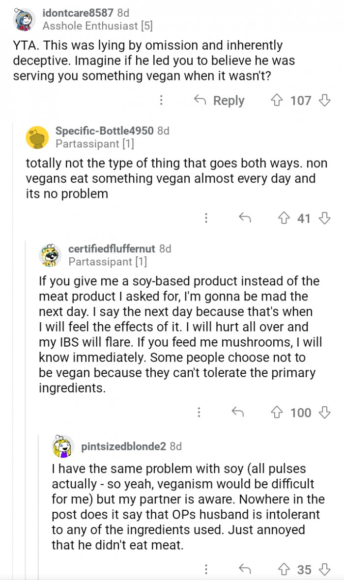Image resolution: width=344 pixels, height=580 pixels.
Task: Upvote Specific-Bottle4950's comment
Action: pos(284,218)
